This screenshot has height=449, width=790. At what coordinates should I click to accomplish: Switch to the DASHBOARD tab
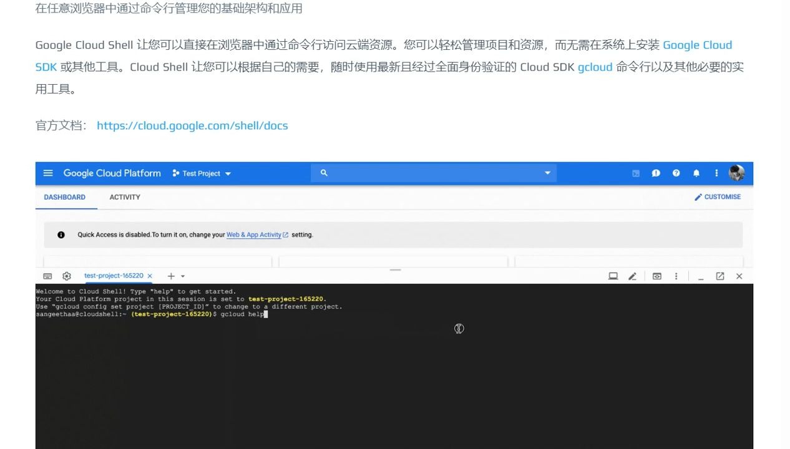(65, 197)
